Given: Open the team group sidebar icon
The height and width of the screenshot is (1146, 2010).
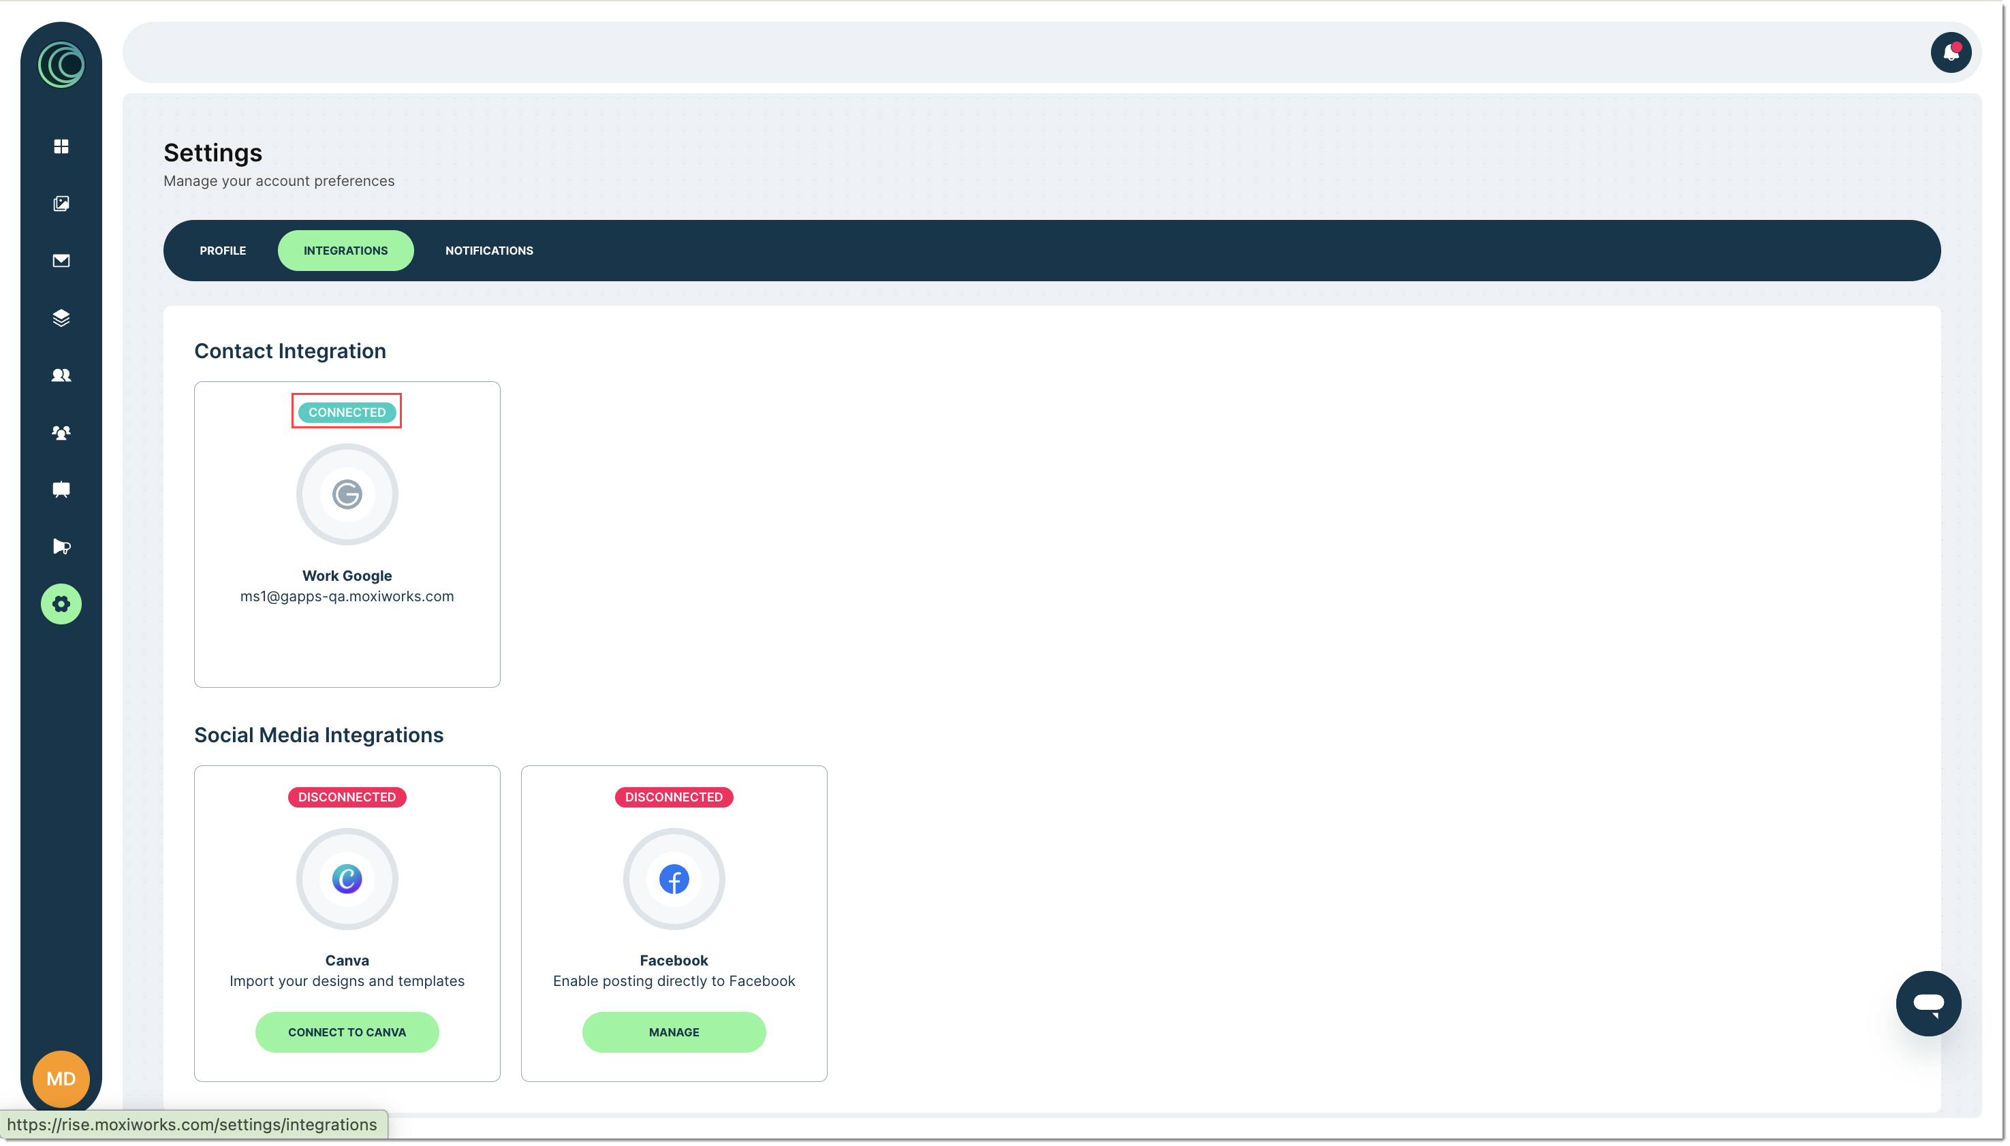Looking at the screenshot, I should coord(61,432).
